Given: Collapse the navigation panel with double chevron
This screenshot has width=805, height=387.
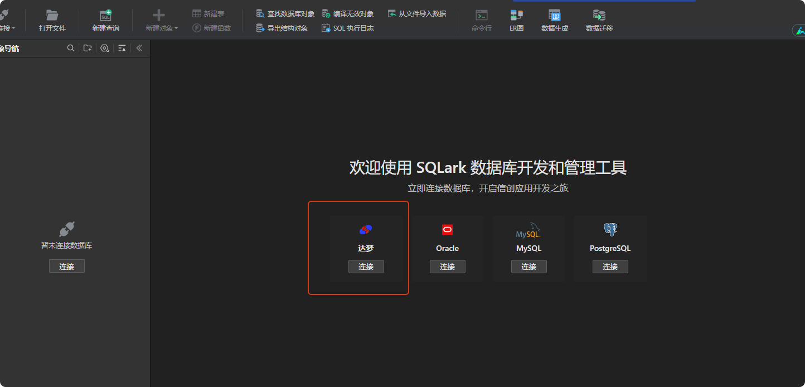Looking at the screenshot, I should 139,48.
